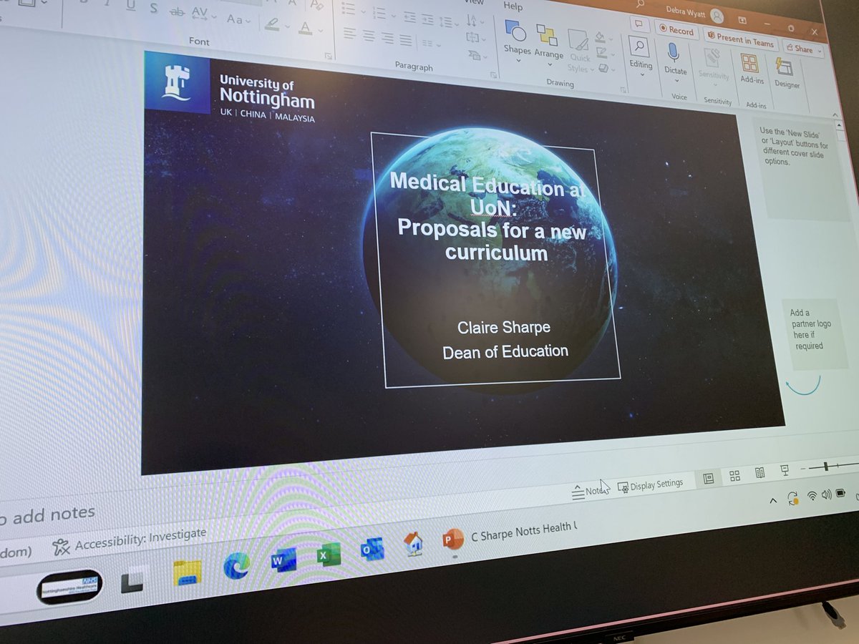Apply the font color

pyautogui.click(x=305, y=27)
